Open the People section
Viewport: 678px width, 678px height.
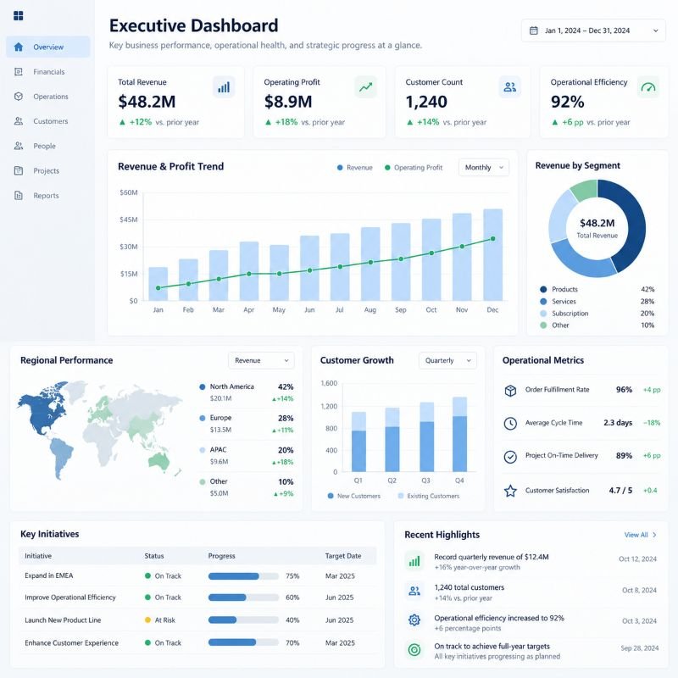pyautogui.click(x=48, y=146)
